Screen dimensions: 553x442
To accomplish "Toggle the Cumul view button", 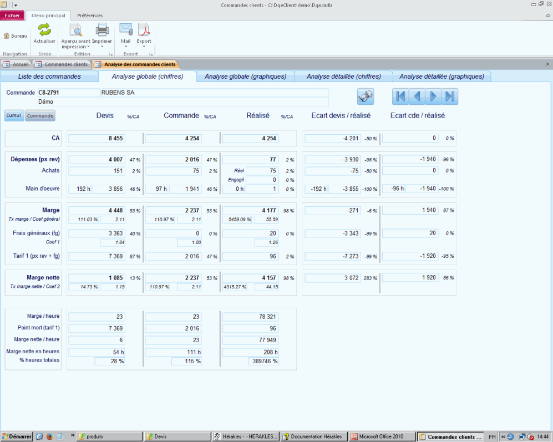I will (x=13, y=115).
